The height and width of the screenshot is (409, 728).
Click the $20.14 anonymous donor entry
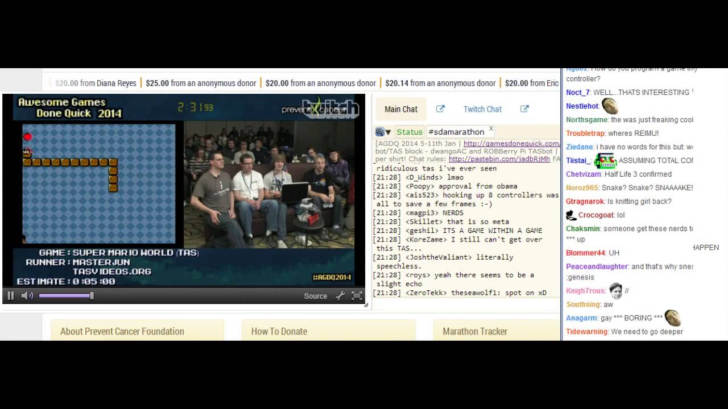coord(440,83)
